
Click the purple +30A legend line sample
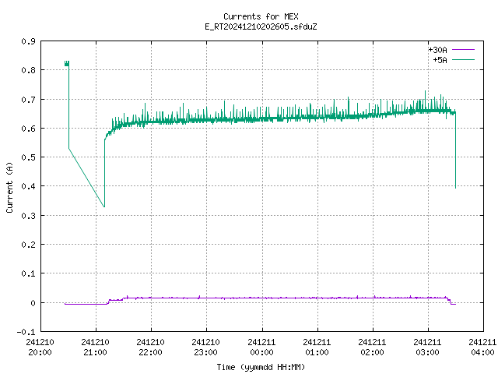click(463, 50)
